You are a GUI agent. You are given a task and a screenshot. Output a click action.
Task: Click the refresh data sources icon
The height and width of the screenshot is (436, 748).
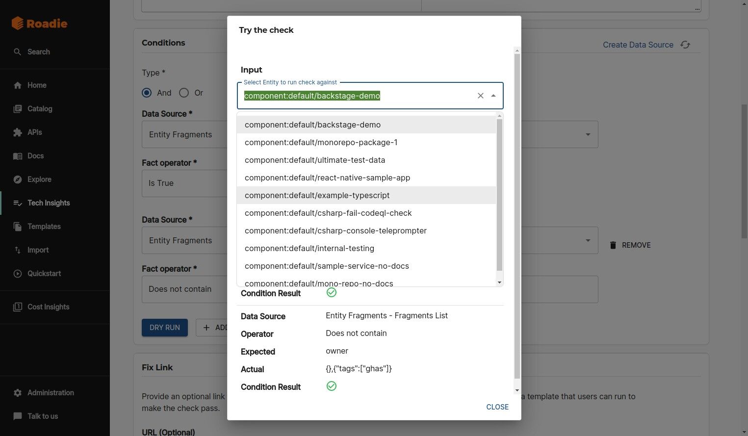point(685,45)
